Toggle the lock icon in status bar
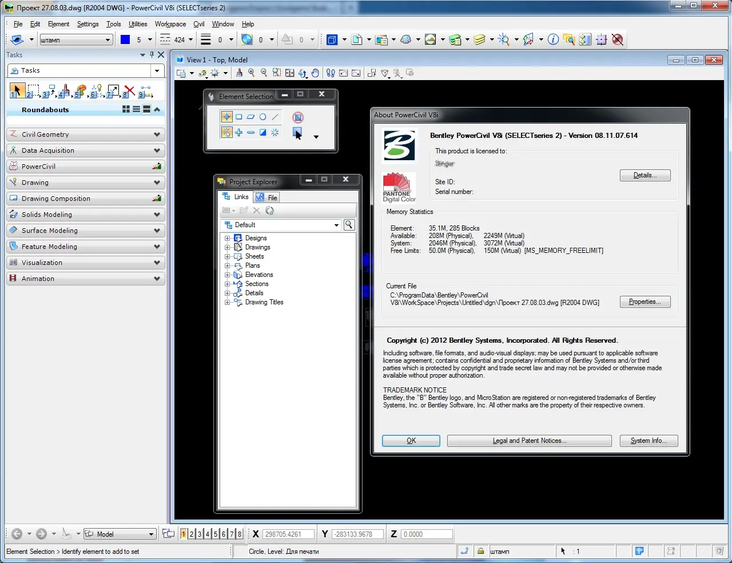The image size is (732, 563). (x=481, y=551)
